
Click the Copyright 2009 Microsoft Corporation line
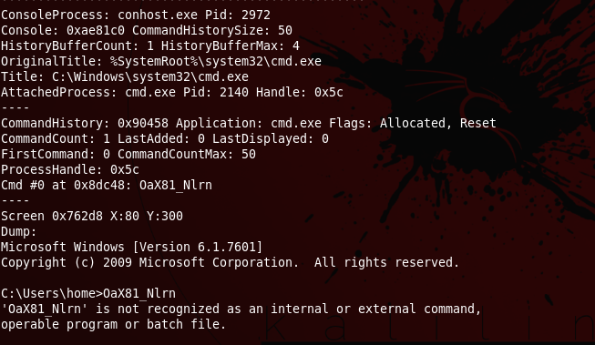[230, 263]
